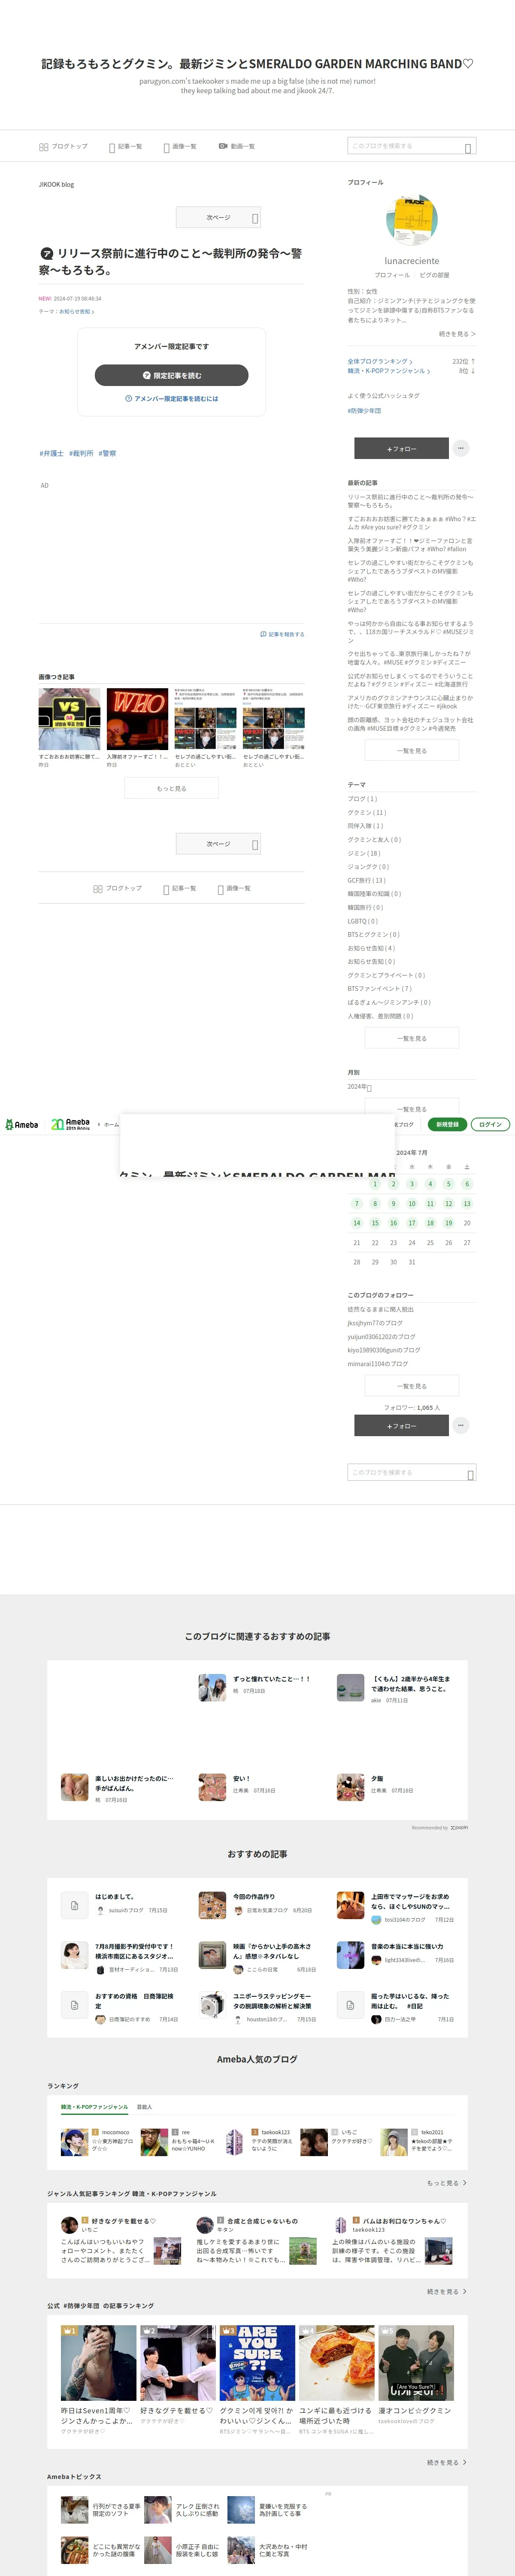Open the #警察 hashtag
Viewport: 515px width, 2576px height.
pos(107,453)
